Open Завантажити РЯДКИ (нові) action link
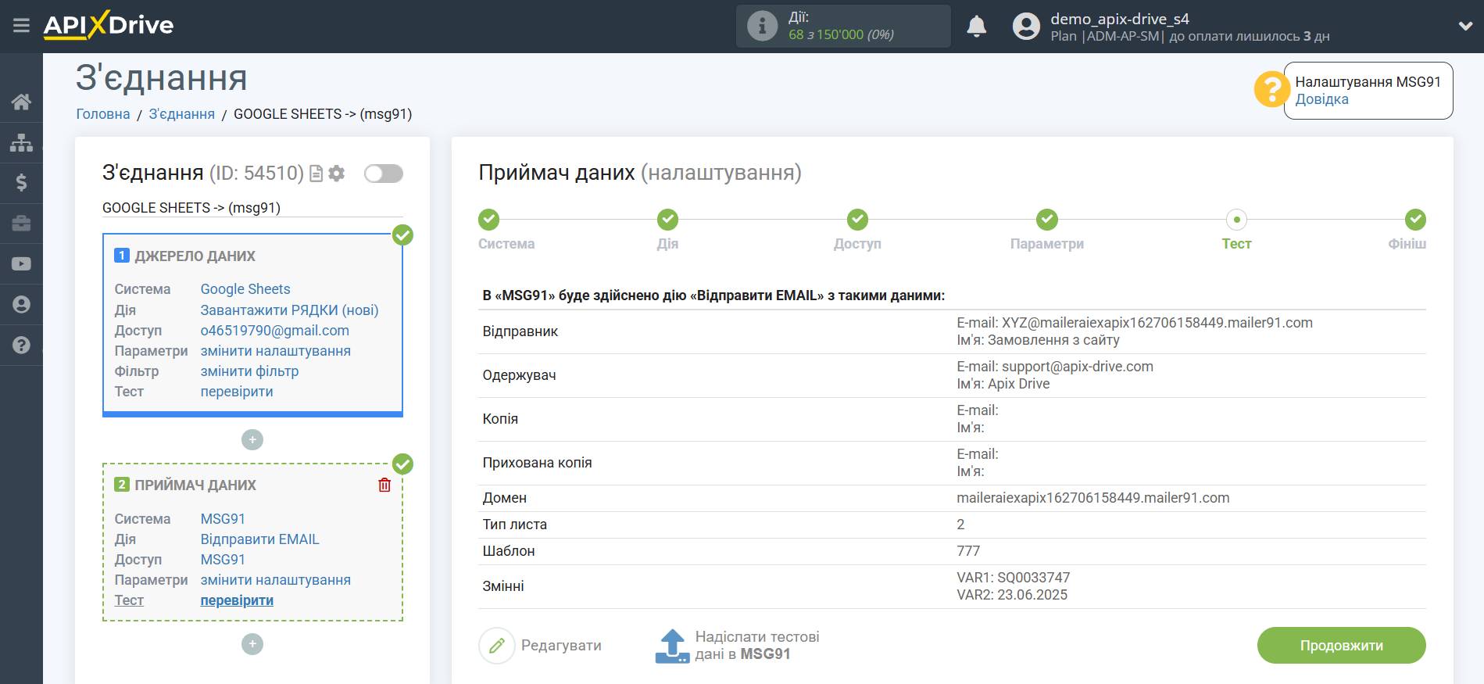Screen dimensions: 1484x684 coord(289,310)
